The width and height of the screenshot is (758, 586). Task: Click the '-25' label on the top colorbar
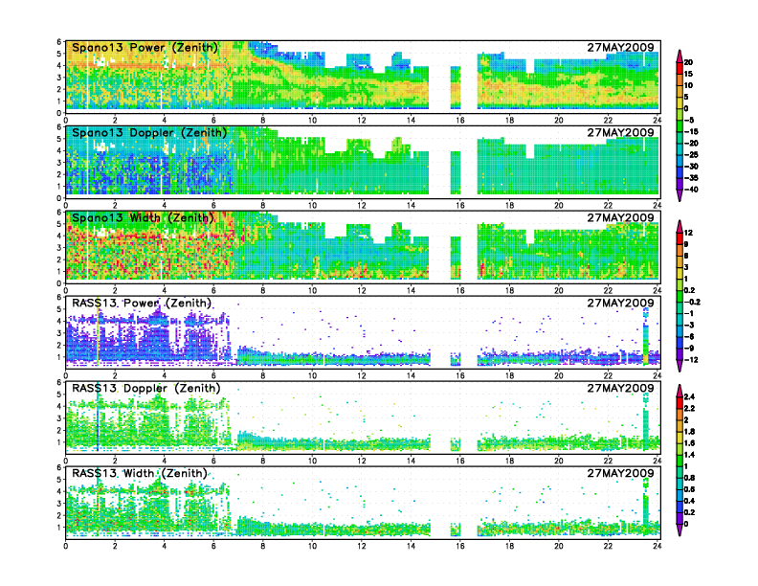pyautogui.click(x=691, y=155)
